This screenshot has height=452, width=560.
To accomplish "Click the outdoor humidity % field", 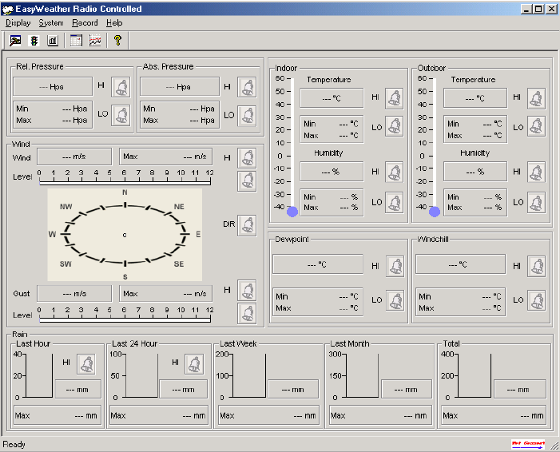I will point(475,172).
